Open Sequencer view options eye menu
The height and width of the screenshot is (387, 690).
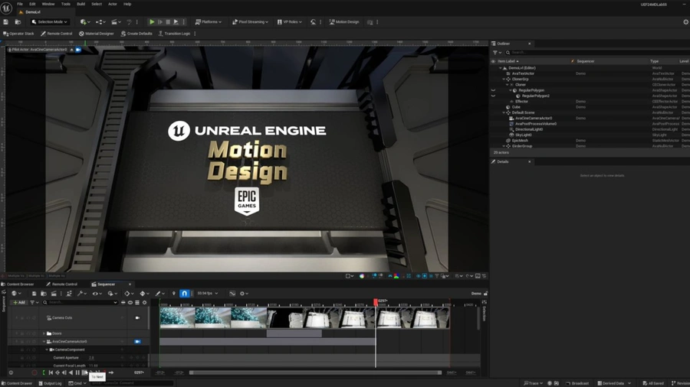96,294
